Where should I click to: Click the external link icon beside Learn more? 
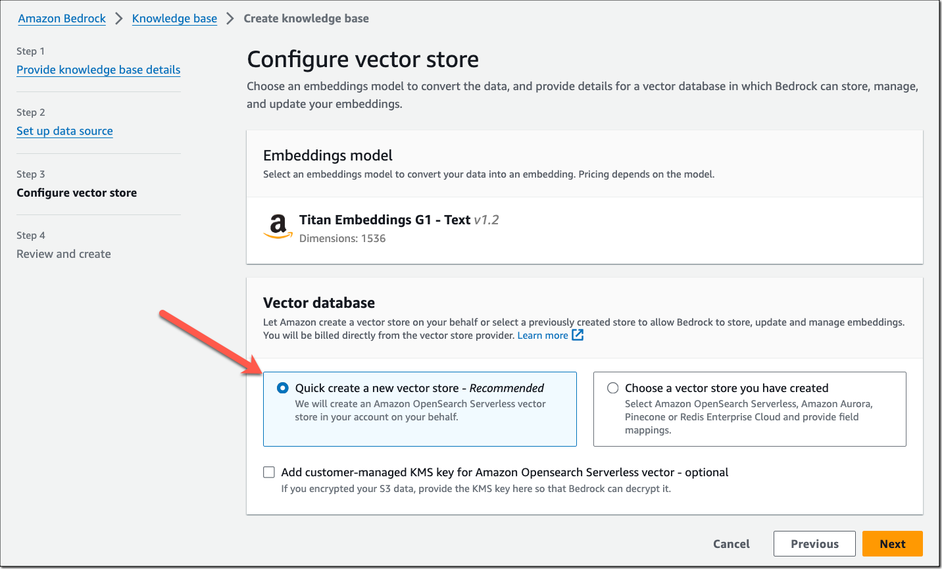coord(577,335)
